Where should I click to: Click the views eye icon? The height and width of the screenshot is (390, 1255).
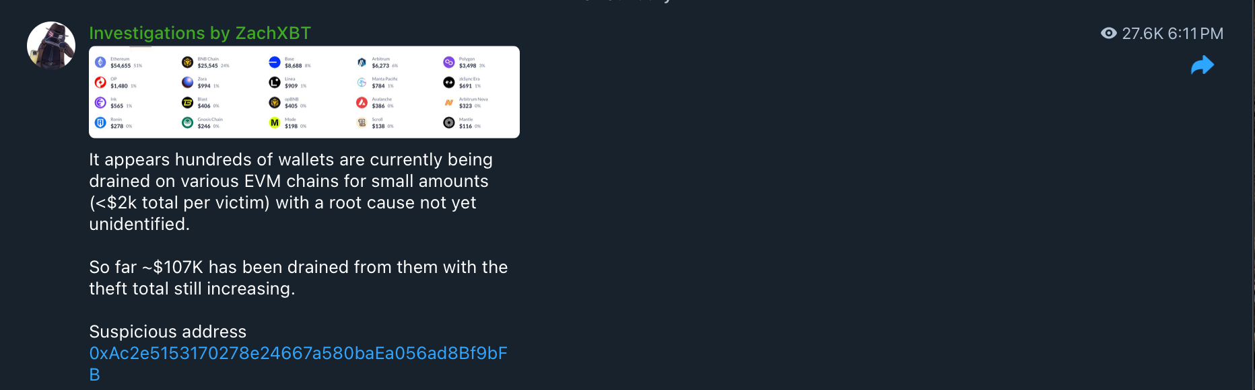point(1108,34)
